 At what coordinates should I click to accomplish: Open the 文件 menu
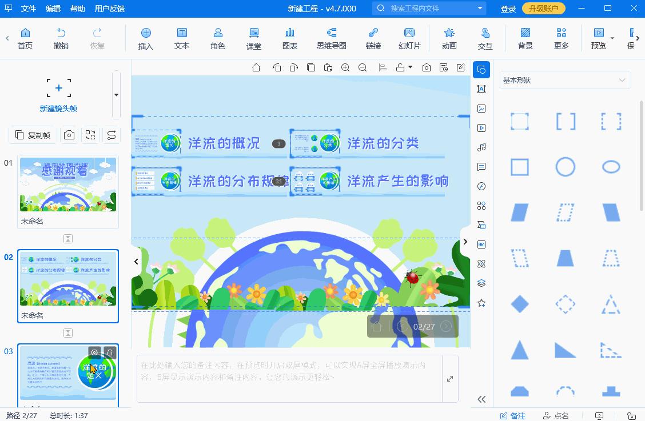pyautogui.click(x=29, y=9)
